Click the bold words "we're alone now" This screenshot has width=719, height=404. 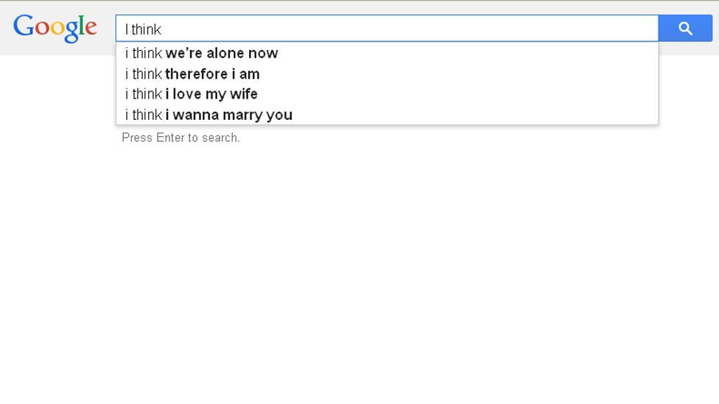point(222,53)
